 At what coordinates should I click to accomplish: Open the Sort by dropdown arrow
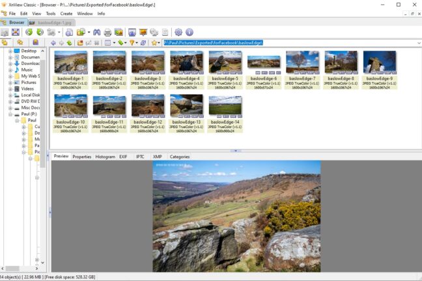click(126, 43)
